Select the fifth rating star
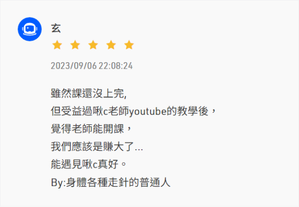299x207 pixels. point(129,45)
